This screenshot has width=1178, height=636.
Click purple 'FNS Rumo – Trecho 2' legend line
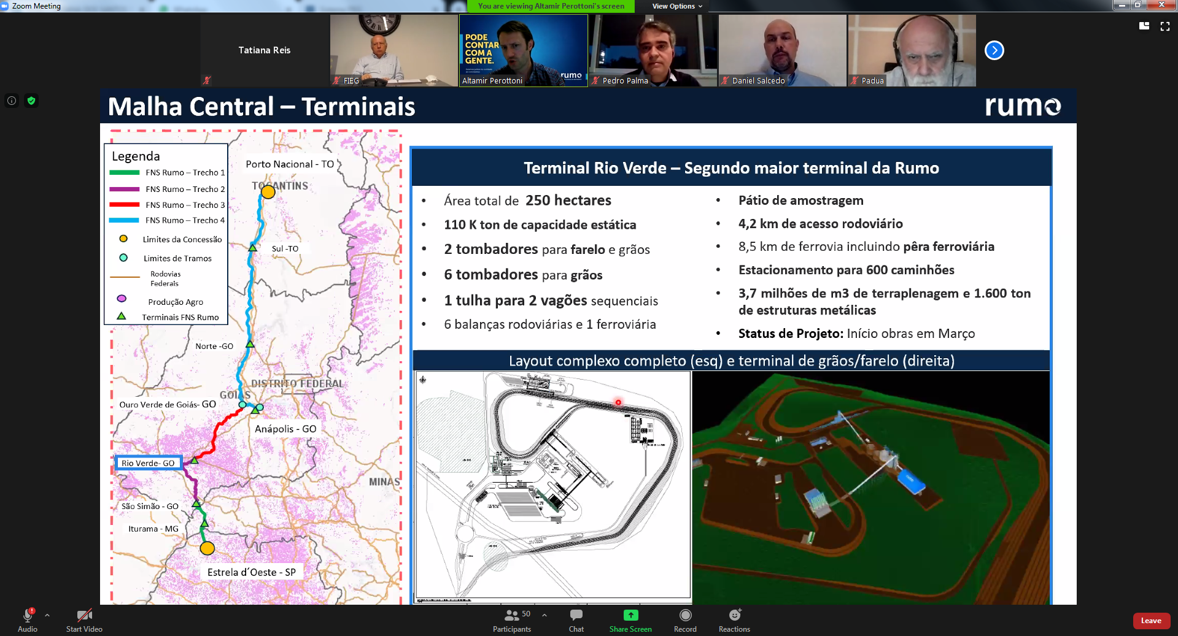point(125,189)
